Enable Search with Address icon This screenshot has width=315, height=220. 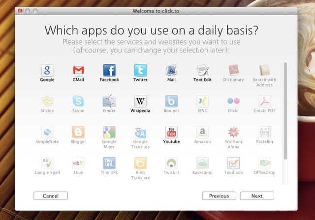pos(264,70)
